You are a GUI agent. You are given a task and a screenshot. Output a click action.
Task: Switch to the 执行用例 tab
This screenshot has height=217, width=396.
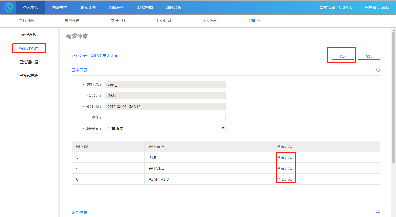coord(26,21)
